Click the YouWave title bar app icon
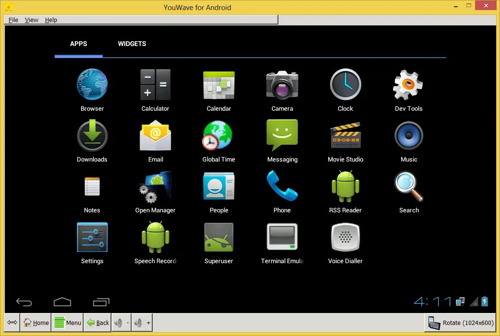The height and width of the screenshot is (336, 500). click(9, 7)
